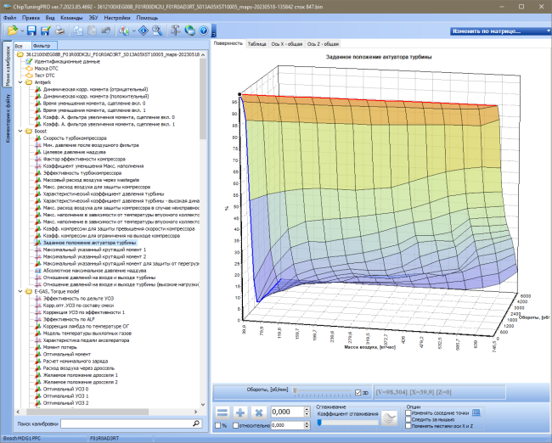Open the help question mark icon
Screen dimensions: 552x443
click(x=204, y=31)
